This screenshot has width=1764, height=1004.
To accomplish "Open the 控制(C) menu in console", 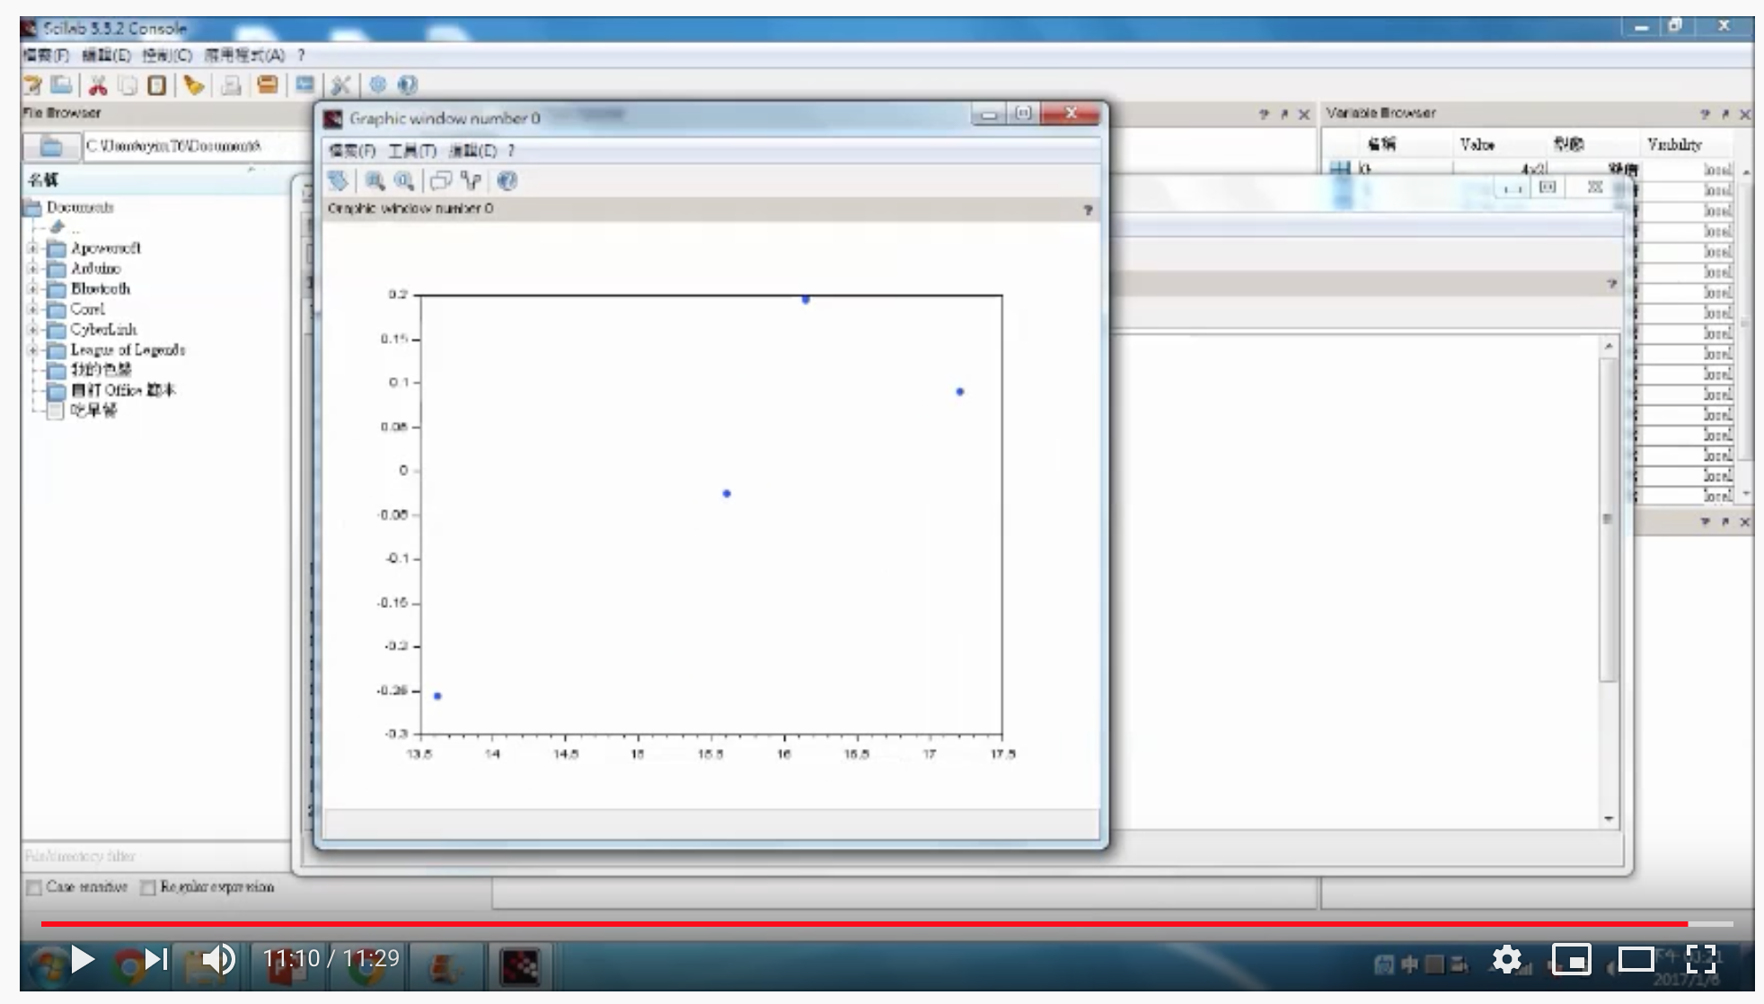I will [x=166, y=56].
